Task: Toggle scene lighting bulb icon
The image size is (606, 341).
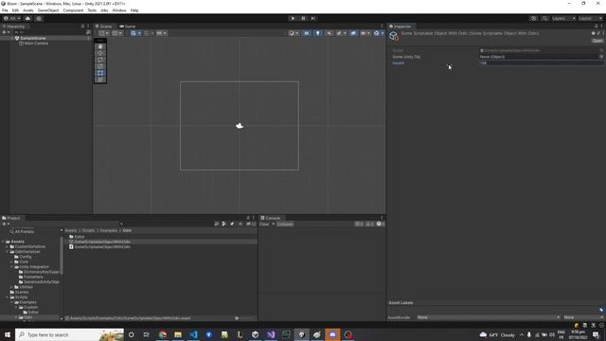Action: coord(318,33)
